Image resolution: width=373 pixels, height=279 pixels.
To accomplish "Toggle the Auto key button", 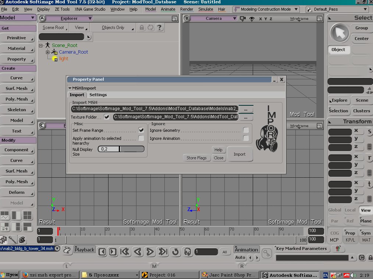I will (x=240, y=257).
